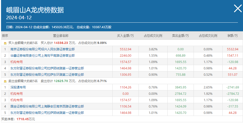The height and width of the screenshot is (123, 243).
Task: Click 卖出总计 value 12625.78
Action: pos(61,81)
